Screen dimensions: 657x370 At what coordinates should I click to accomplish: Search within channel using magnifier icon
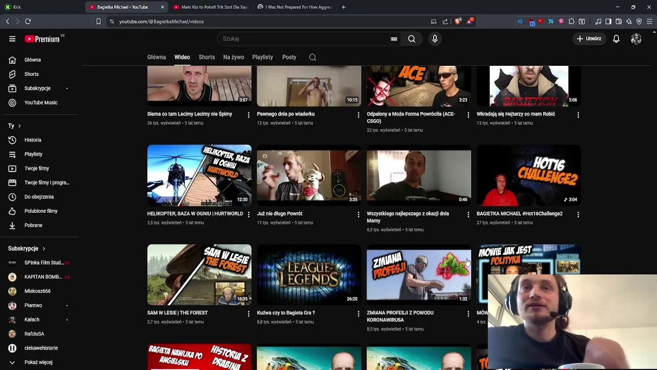coord(313,57)
